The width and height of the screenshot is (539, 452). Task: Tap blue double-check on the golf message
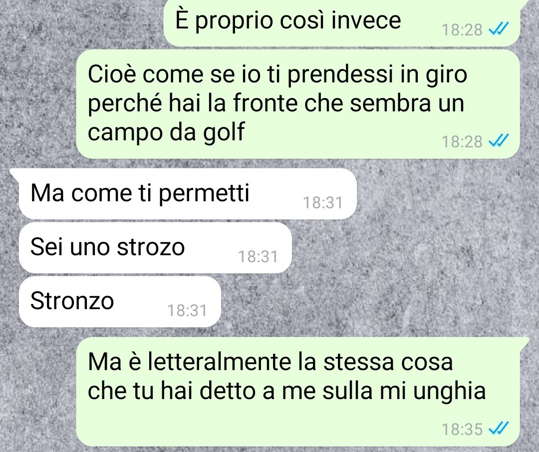[x=499, y=141]
